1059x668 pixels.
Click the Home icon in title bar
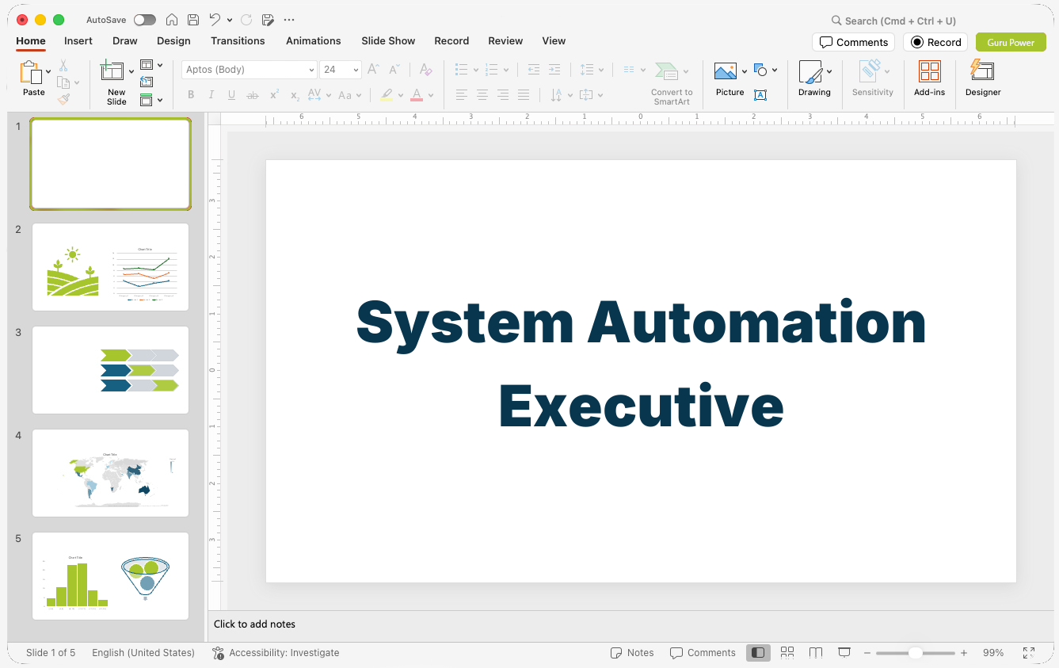(172, 20)
